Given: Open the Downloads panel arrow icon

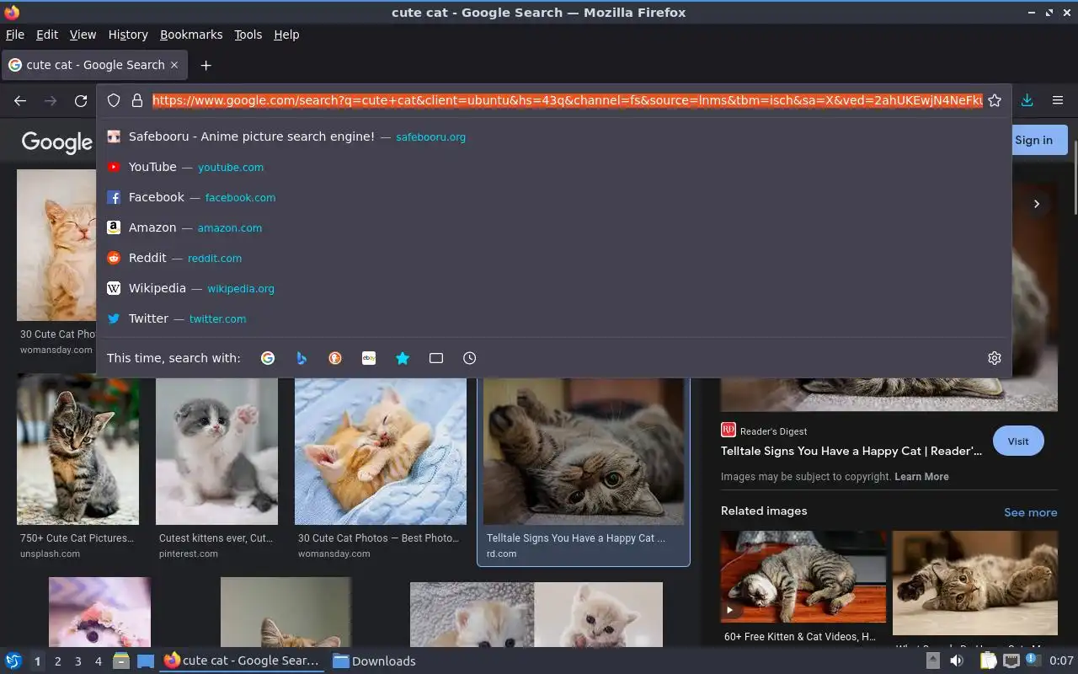Looking at the screenshot, I should pyautogui.click(x=1027, y=100).
